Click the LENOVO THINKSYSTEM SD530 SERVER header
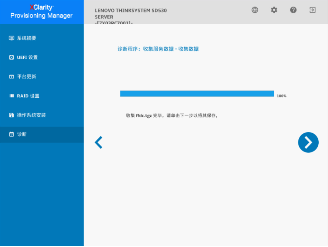Viewport: 328px width, 247px height. [x=131, y=13]
